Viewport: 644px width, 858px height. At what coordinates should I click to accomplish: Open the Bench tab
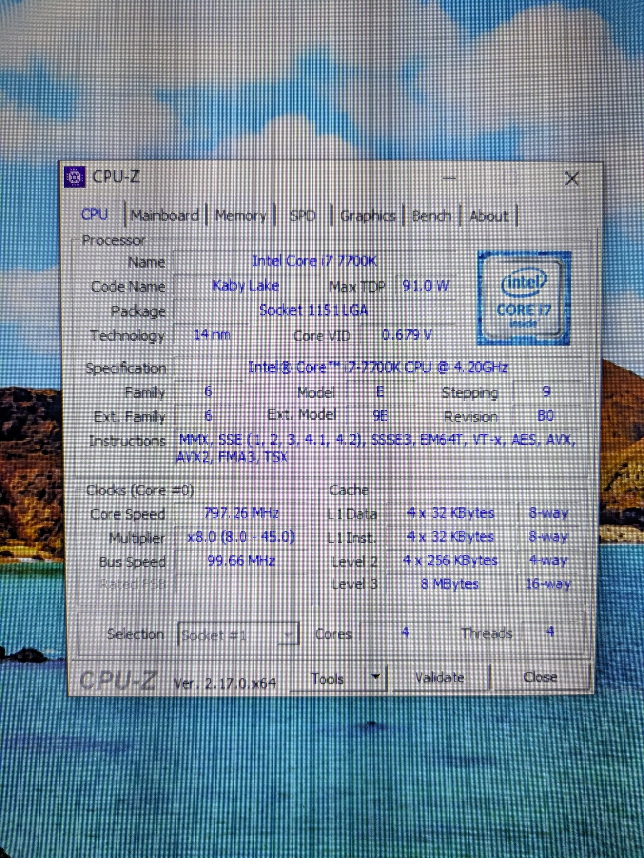pyautogui.click(x=431, y=216)
